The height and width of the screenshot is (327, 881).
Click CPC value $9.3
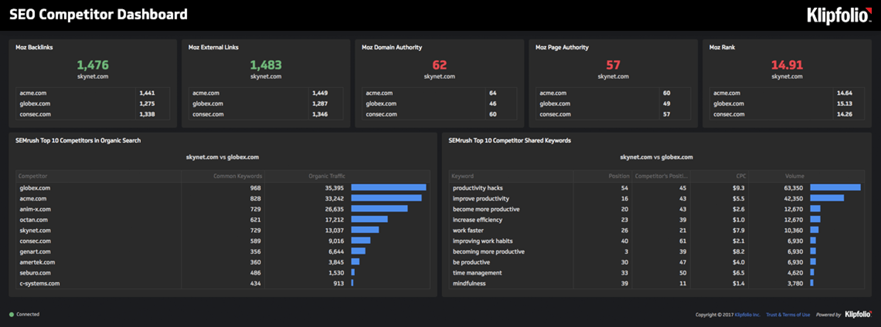[738, 188]
